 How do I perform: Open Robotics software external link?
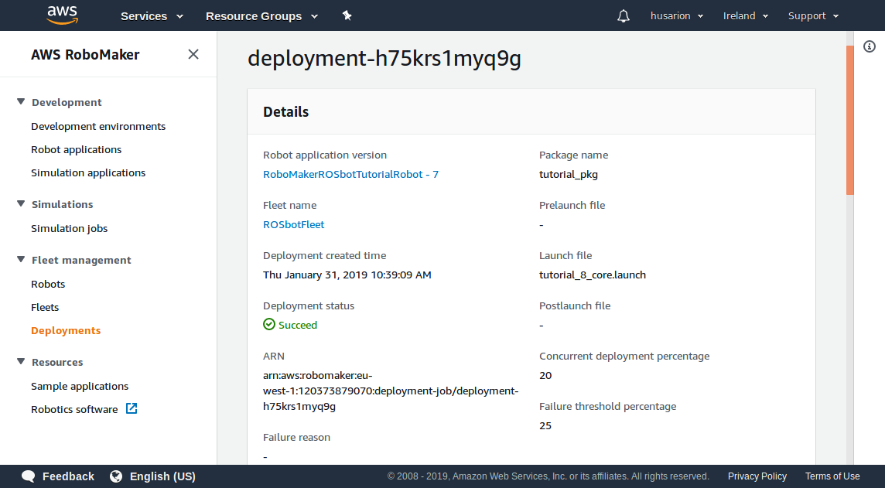coord(74,410)
